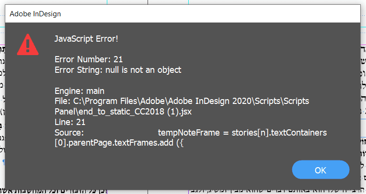The width and height of the screenshot is (366, 194).
Task: Select the Error Number: 21 line
Action: [x=89, y=59]
